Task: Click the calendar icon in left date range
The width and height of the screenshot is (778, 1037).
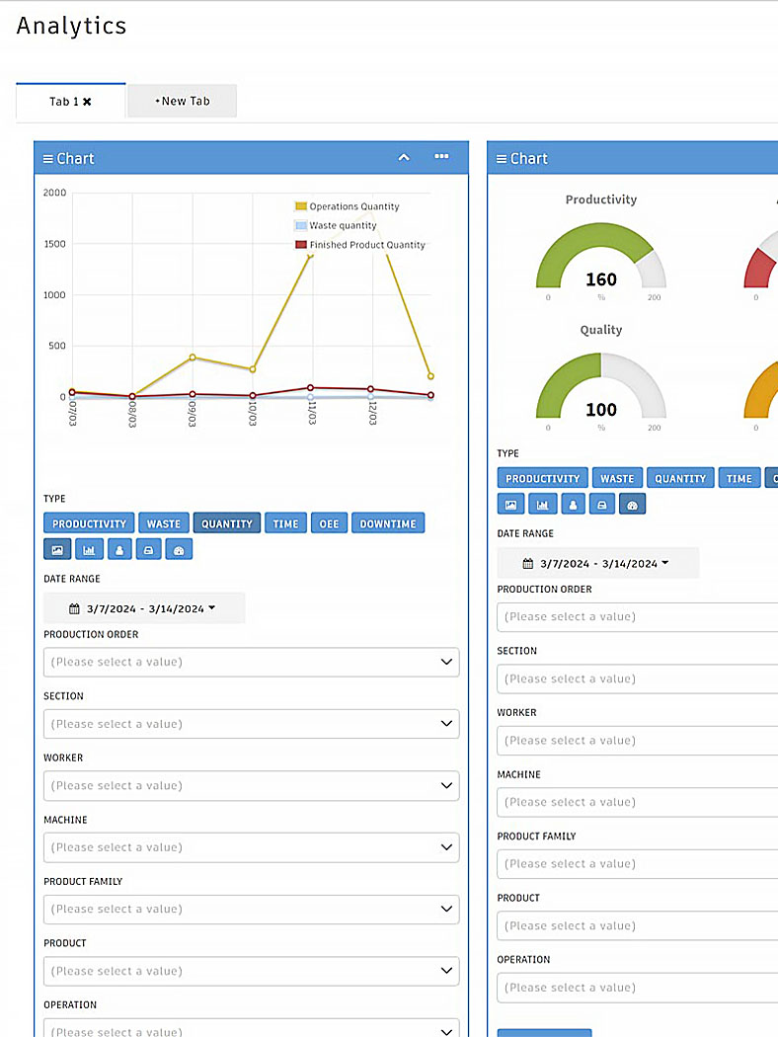Action: pyautogui.click(x=74, y=608)
